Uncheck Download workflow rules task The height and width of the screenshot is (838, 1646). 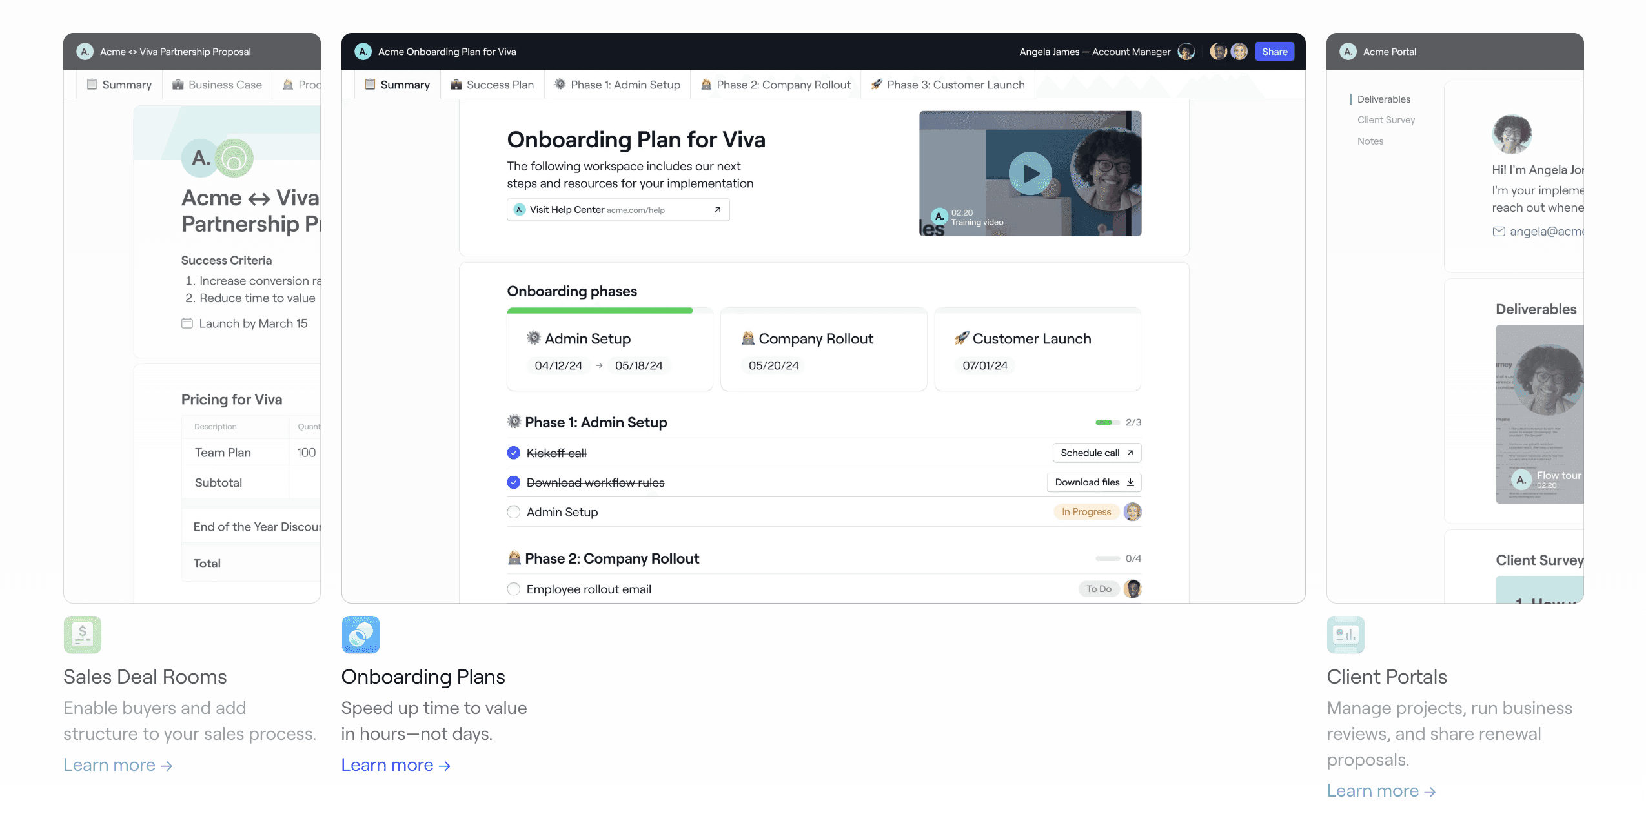pyautogui.click(x=514, y=482)
